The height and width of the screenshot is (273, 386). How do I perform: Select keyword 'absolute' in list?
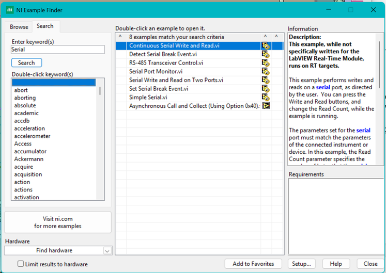25,105
